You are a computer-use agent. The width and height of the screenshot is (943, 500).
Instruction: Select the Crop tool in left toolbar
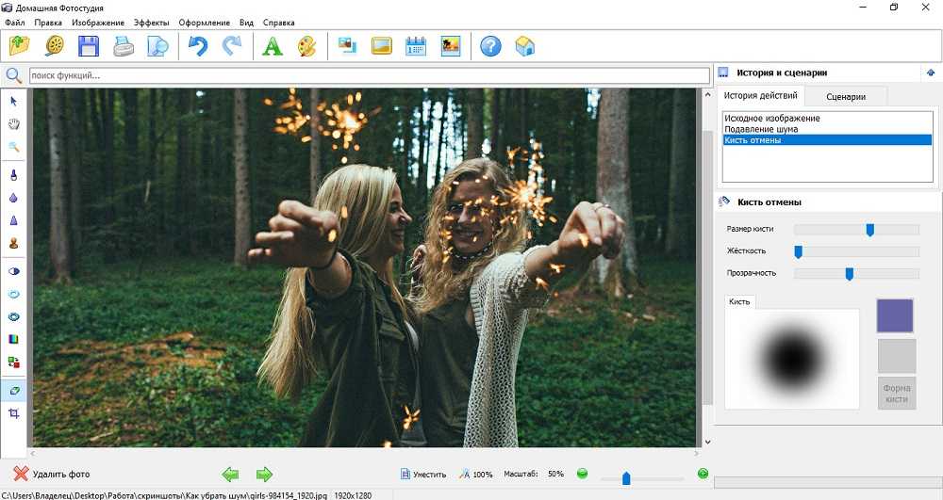click(x=14, y=413)
